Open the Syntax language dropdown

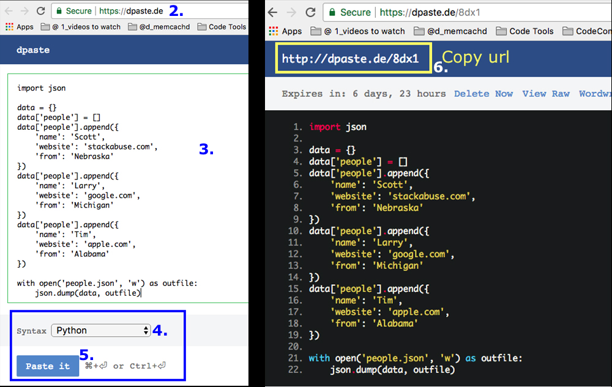coord(100,331)
